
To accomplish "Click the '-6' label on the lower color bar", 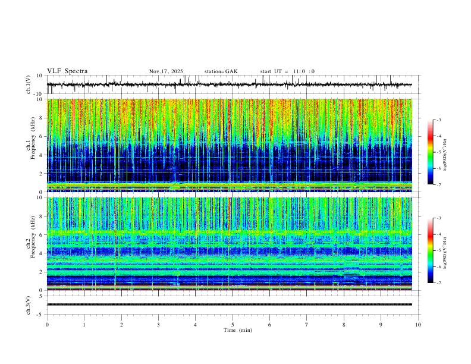I will click(438, 266).
